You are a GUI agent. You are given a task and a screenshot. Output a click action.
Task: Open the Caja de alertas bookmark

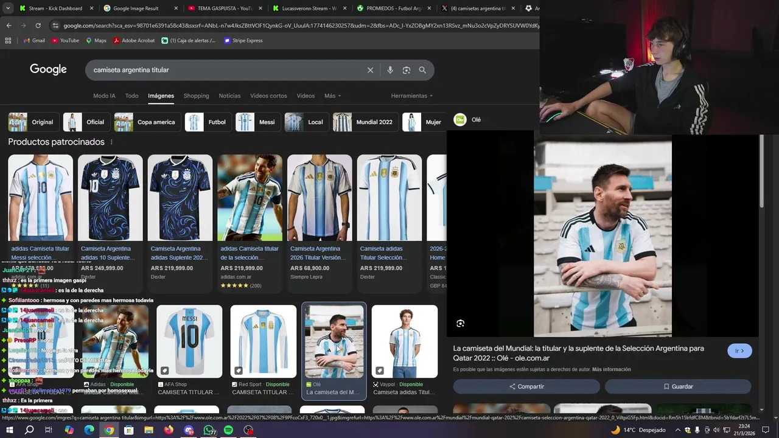189,41
